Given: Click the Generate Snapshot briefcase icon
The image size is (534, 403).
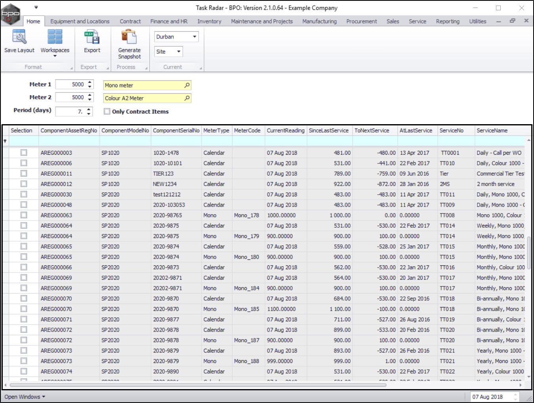Looking at the screenshot, I should click(129, 37).
